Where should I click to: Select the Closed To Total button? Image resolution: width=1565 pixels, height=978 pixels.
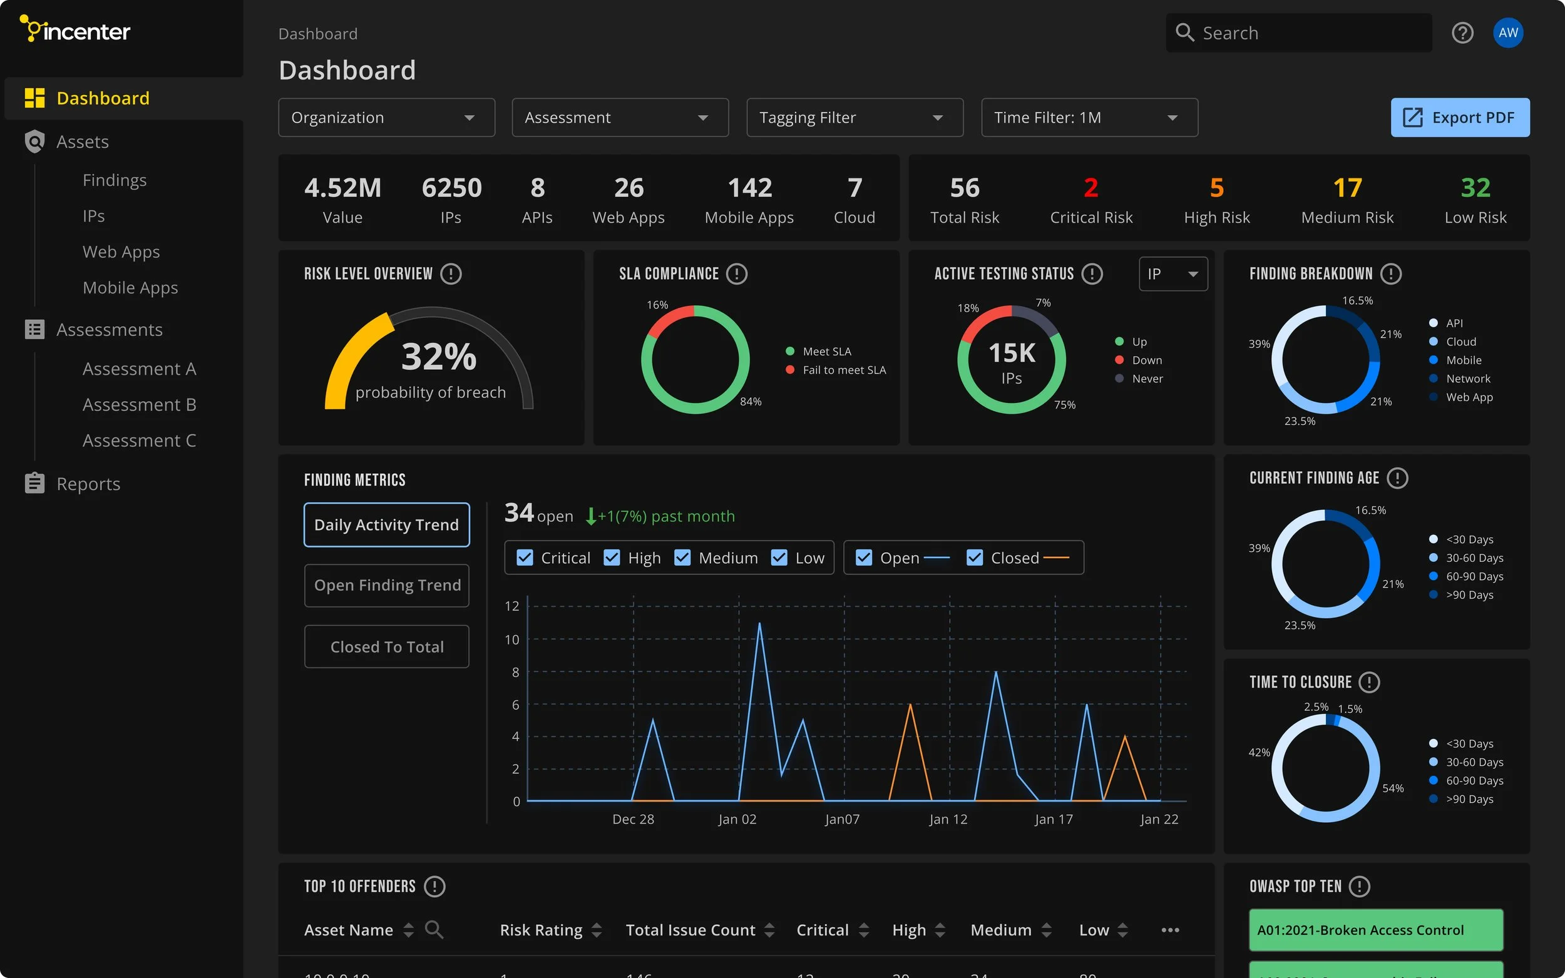point(387,646)
